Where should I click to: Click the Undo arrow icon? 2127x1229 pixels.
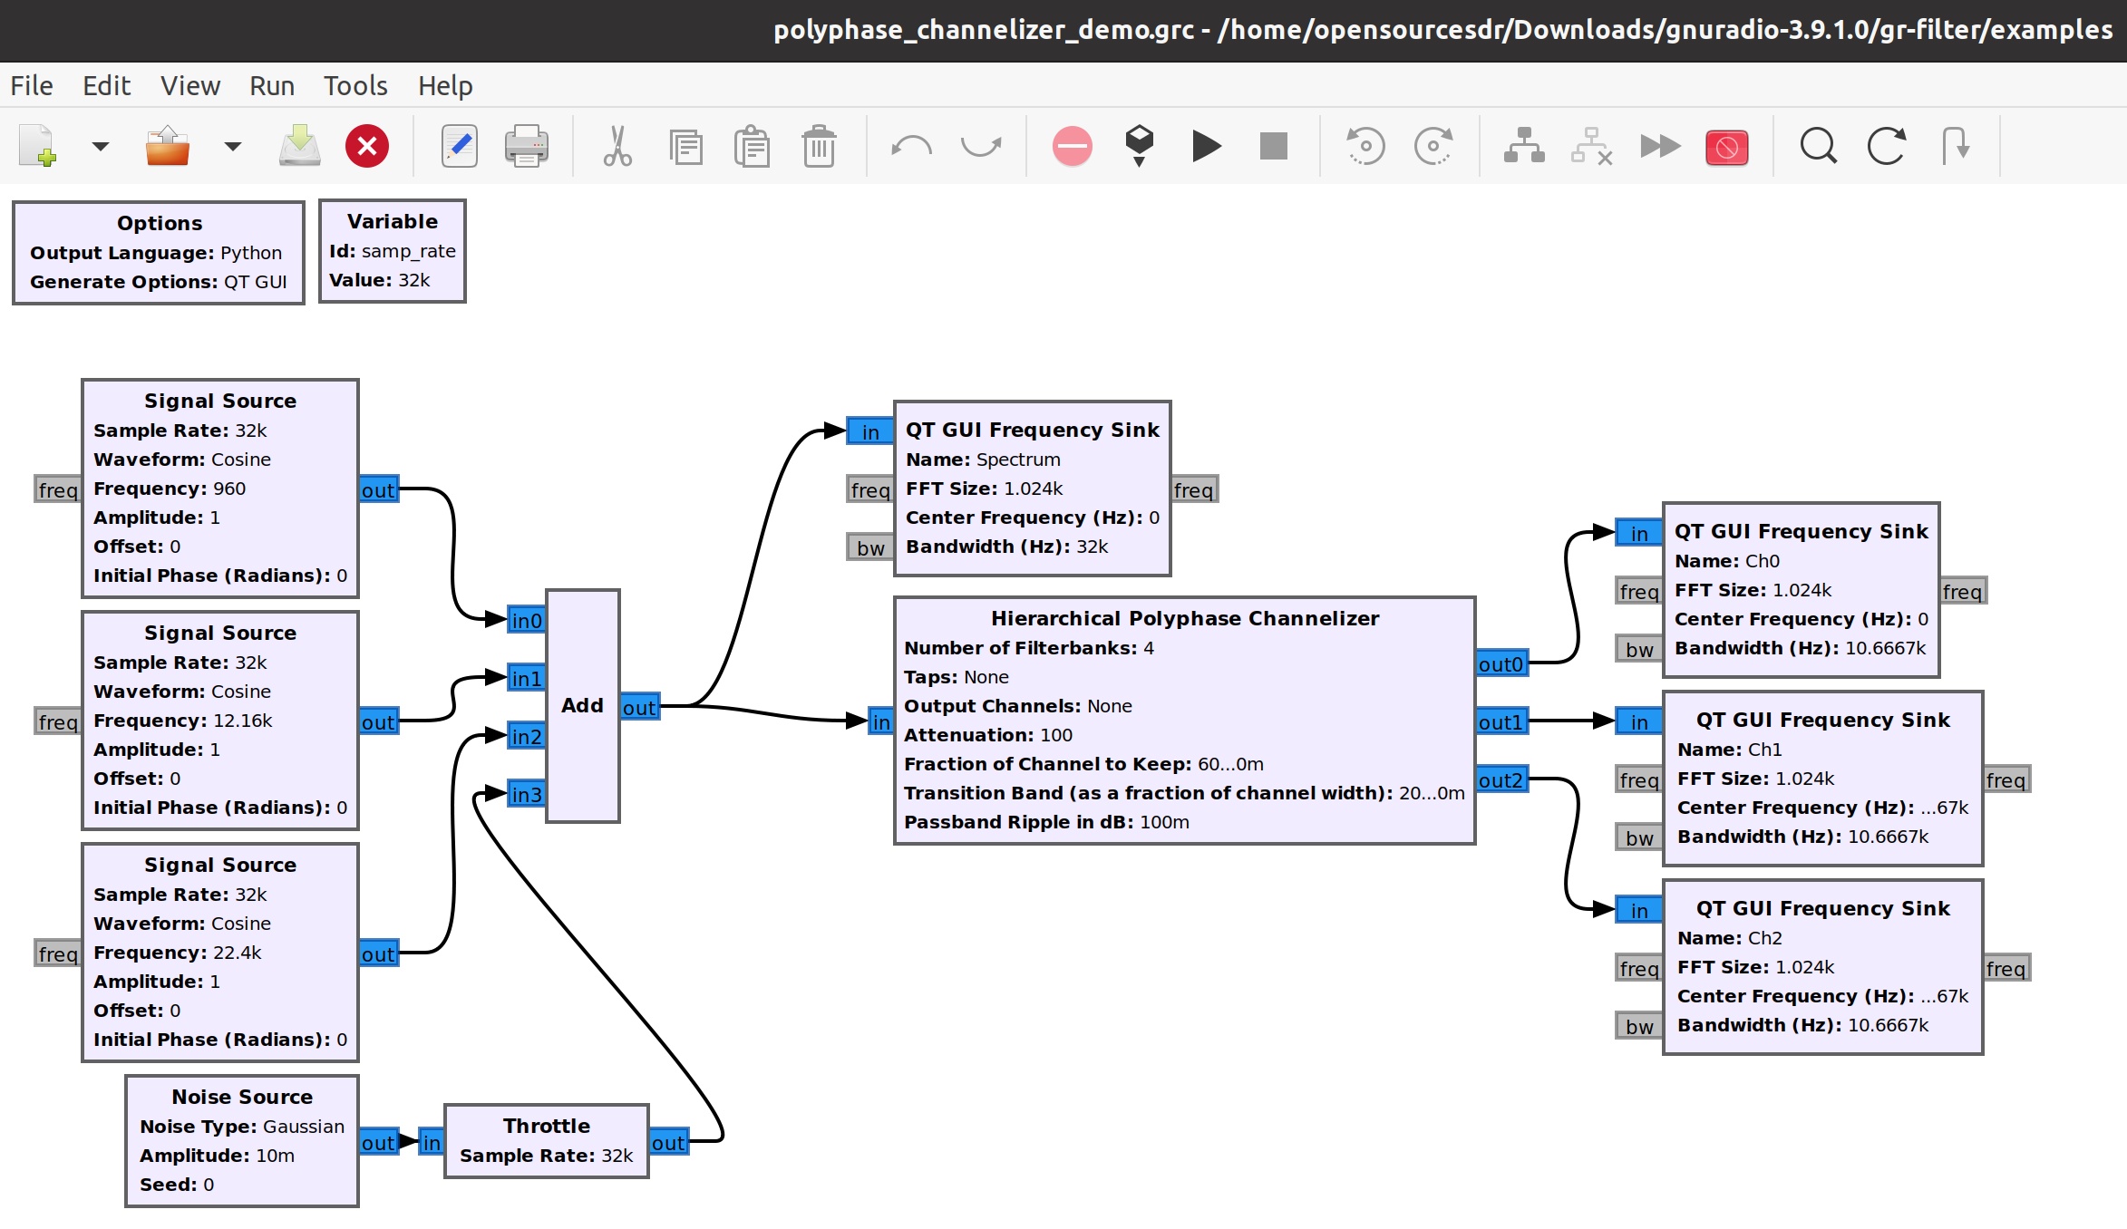tap(911, 146)
